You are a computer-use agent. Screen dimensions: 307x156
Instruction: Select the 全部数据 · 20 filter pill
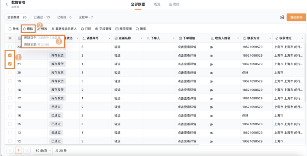[17, 17]
